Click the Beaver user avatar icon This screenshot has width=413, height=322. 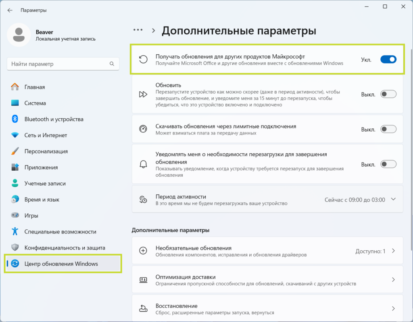coord(19,35)
